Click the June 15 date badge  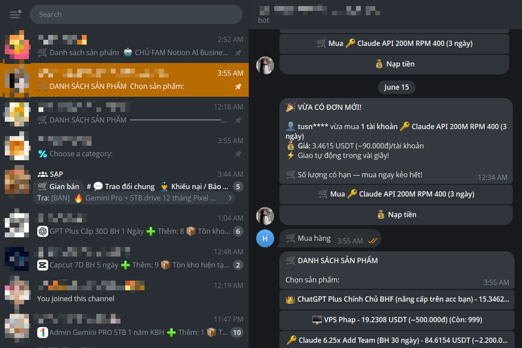coord(396,87)
